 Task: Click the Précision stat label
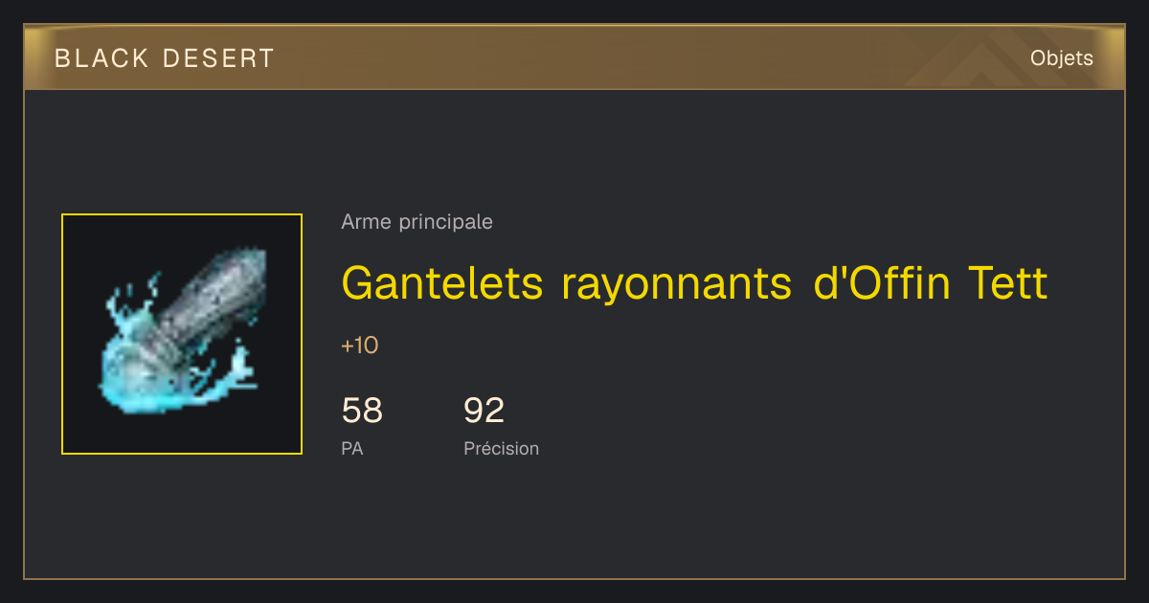coord(501,448)
